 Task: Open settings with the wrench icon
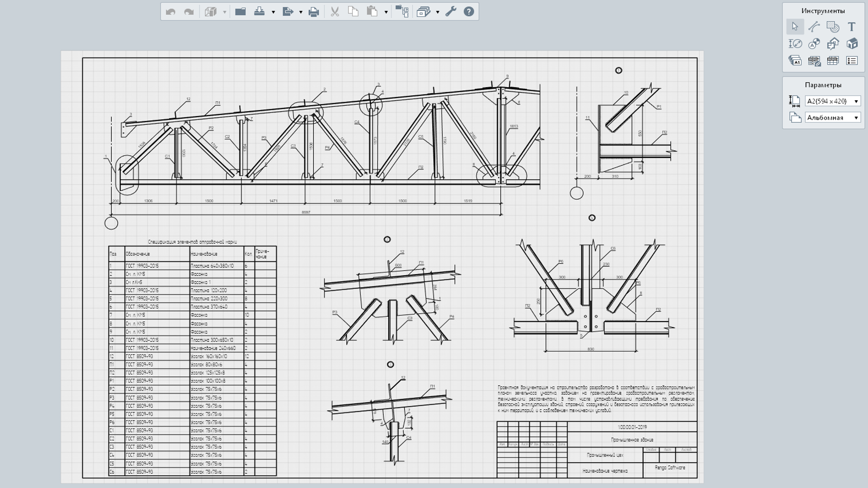(x=451, y=12)
